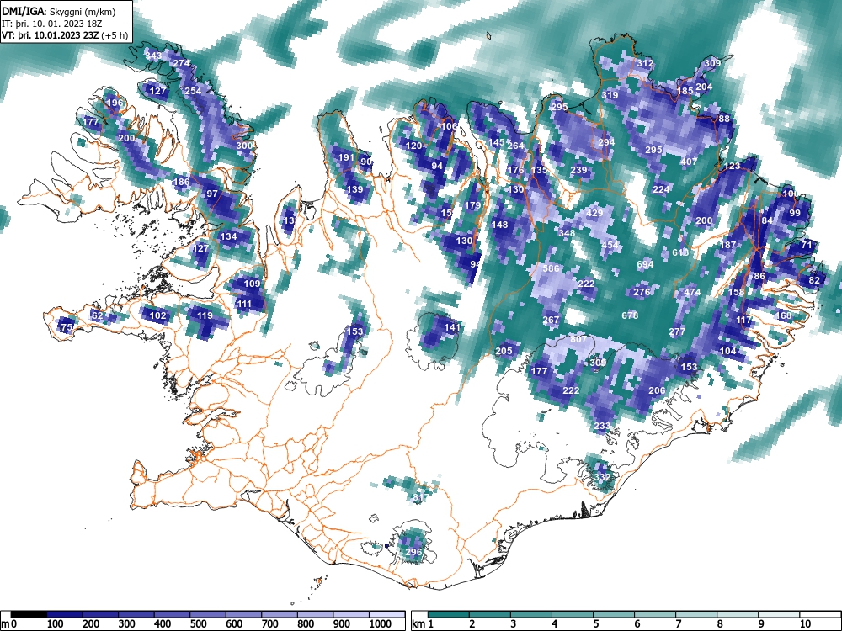The height and width of the screenshot is (631, 842).
Task: Select the visibility value 191
Action: pos(346,157)
